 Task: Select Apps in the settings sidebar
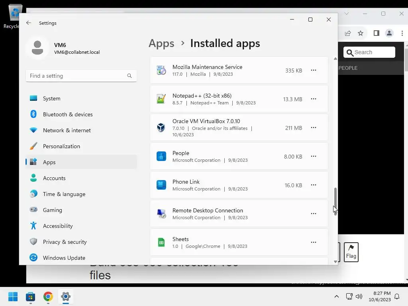click(x=81, y=162)
